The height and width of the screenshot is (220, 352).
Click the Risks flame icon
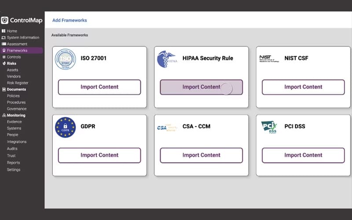[4, 63]
